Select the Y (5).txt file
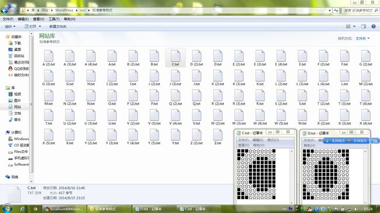Screen dimensions: 380x213 pyautogui.click(x=154, y=137)
